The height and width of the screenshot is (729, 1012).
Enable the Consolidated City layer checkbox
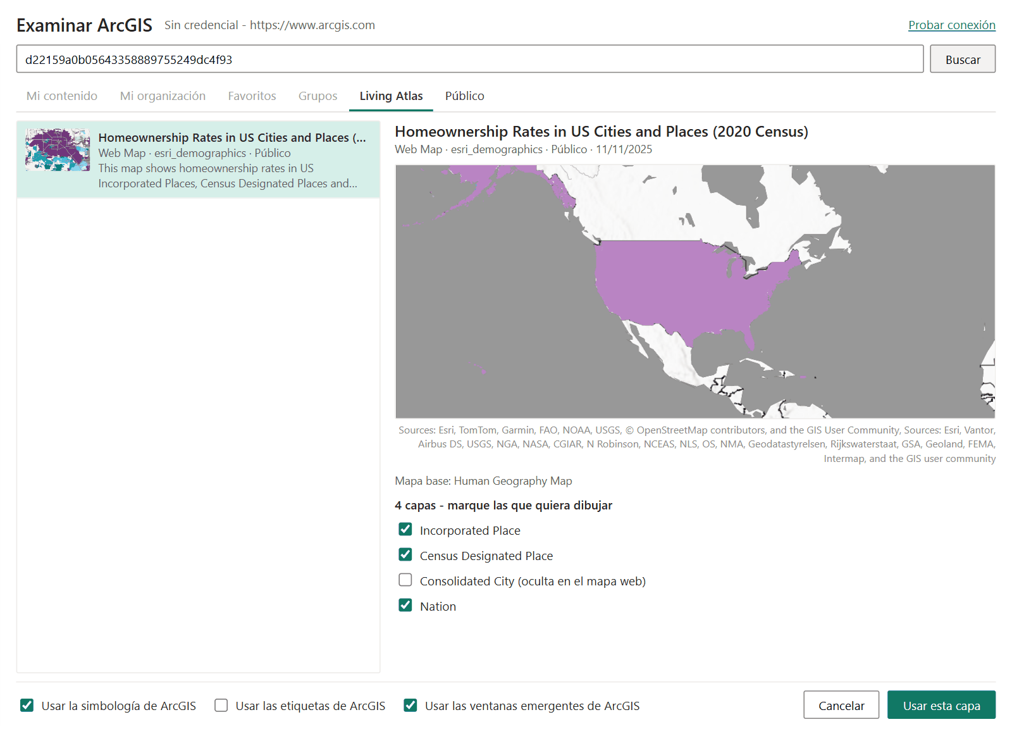[x=405, y=580]
